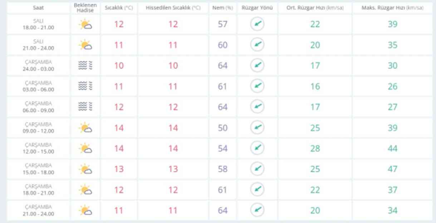This screenshot has width=436, height=223.
Task: Click wind direction arrow for Çarşamba 03.00 - 06.00
Action: click(257, 86)
